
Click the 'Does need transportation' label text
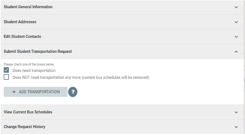(x=34, y=71)
